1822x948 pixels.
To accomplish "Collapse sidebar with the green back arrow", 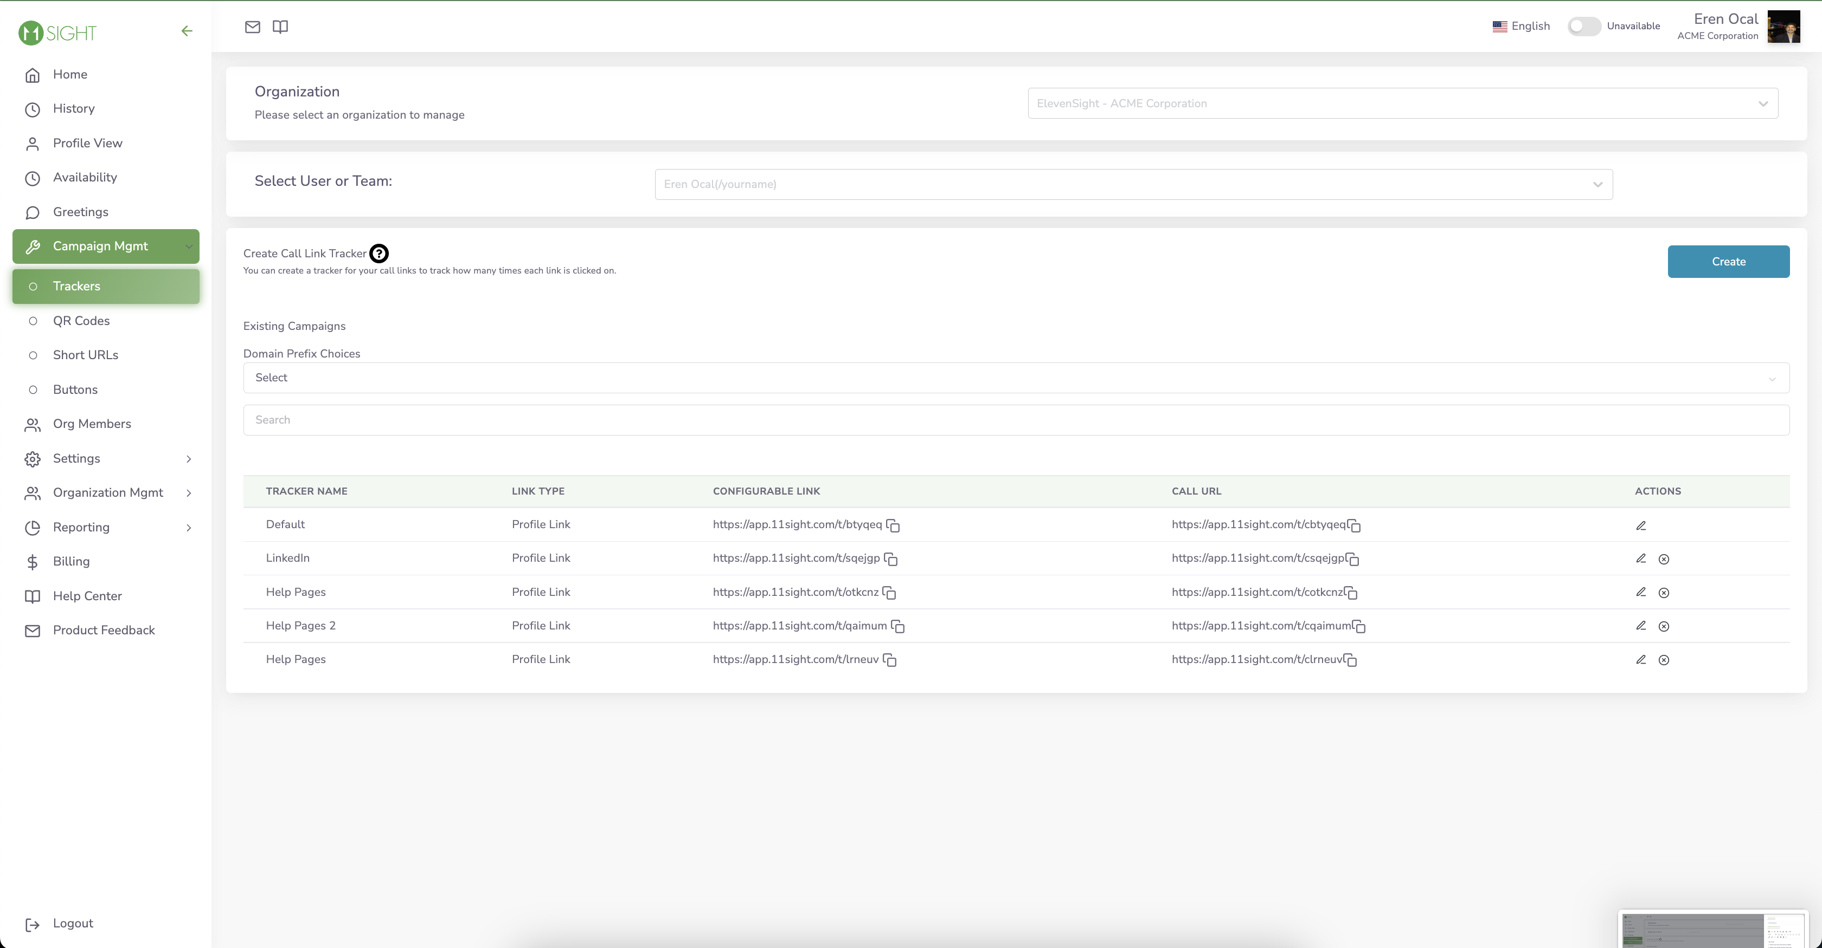I will 187,31.
